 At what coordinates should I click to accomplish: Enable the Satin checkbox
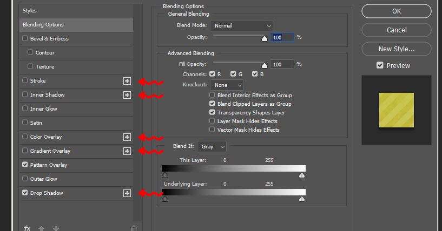coord(25,123)
